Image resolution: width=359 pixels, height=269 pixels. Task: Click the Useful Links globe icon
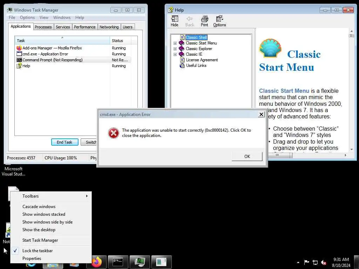[182, 65]
